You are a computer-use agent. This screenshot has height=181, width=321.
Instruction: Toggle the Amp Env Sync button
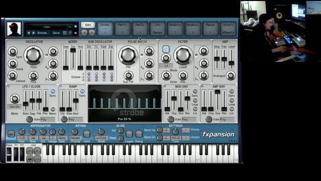pos(232,92)
